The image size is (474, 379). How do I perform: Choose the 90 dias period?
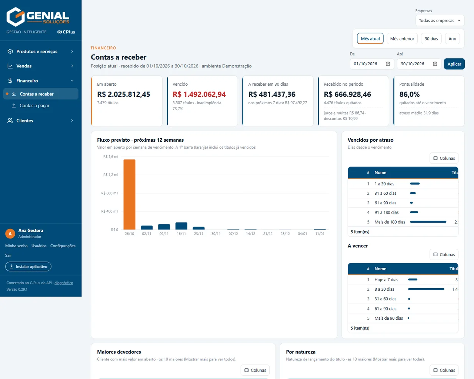point(431,39)
